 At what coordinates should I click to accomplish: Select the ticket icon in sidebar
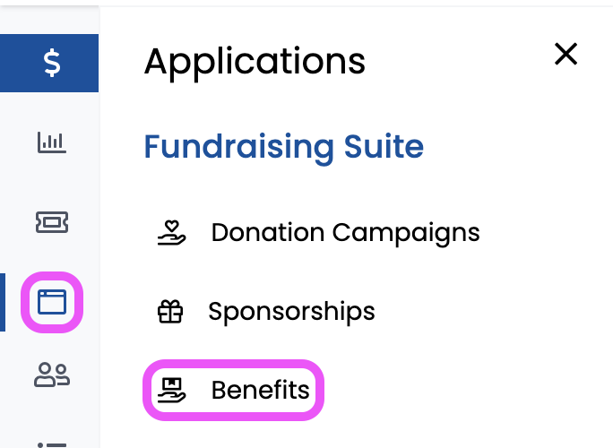(x=52, y=222)
